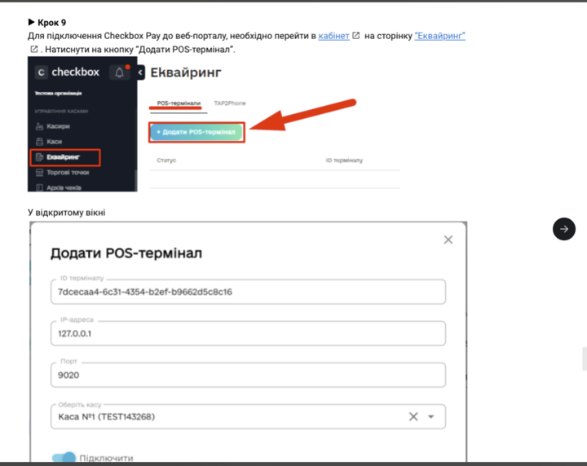Open "Каси" in the sidebar
Screen dimensions: 587x466
coord(55,142)
